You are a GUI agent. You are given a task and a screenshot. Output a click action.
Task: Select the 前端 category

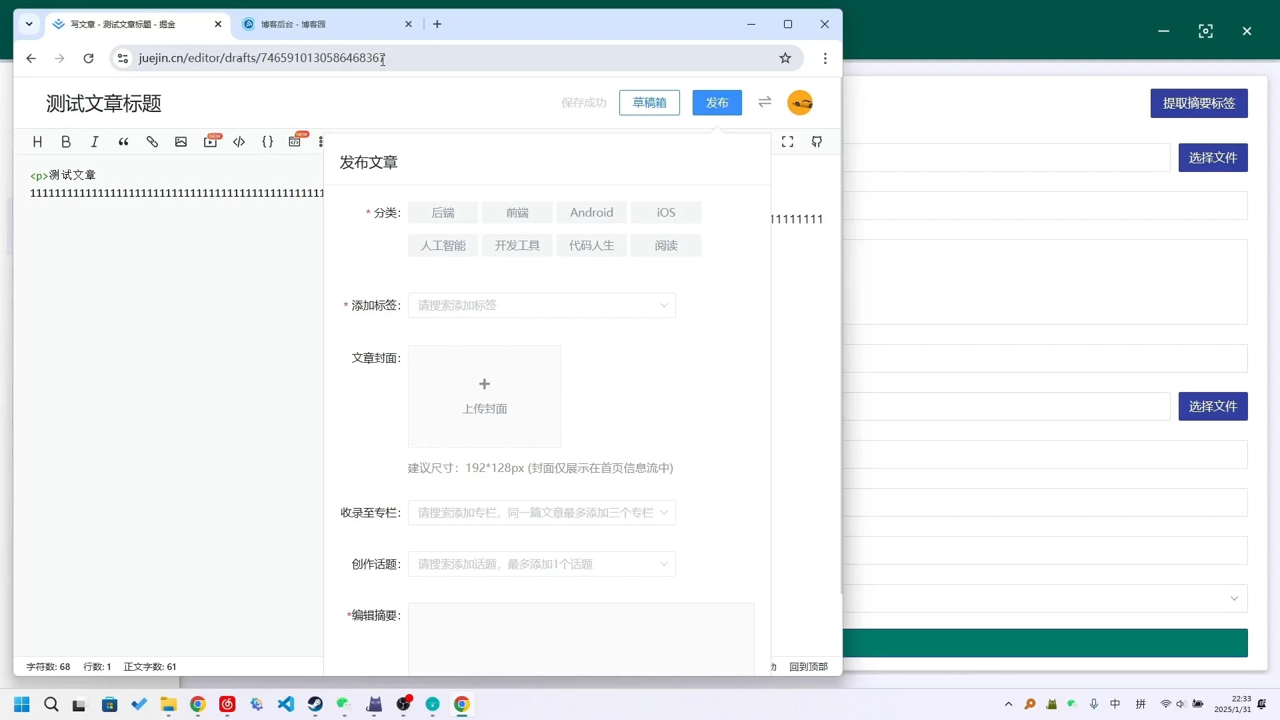518,212
